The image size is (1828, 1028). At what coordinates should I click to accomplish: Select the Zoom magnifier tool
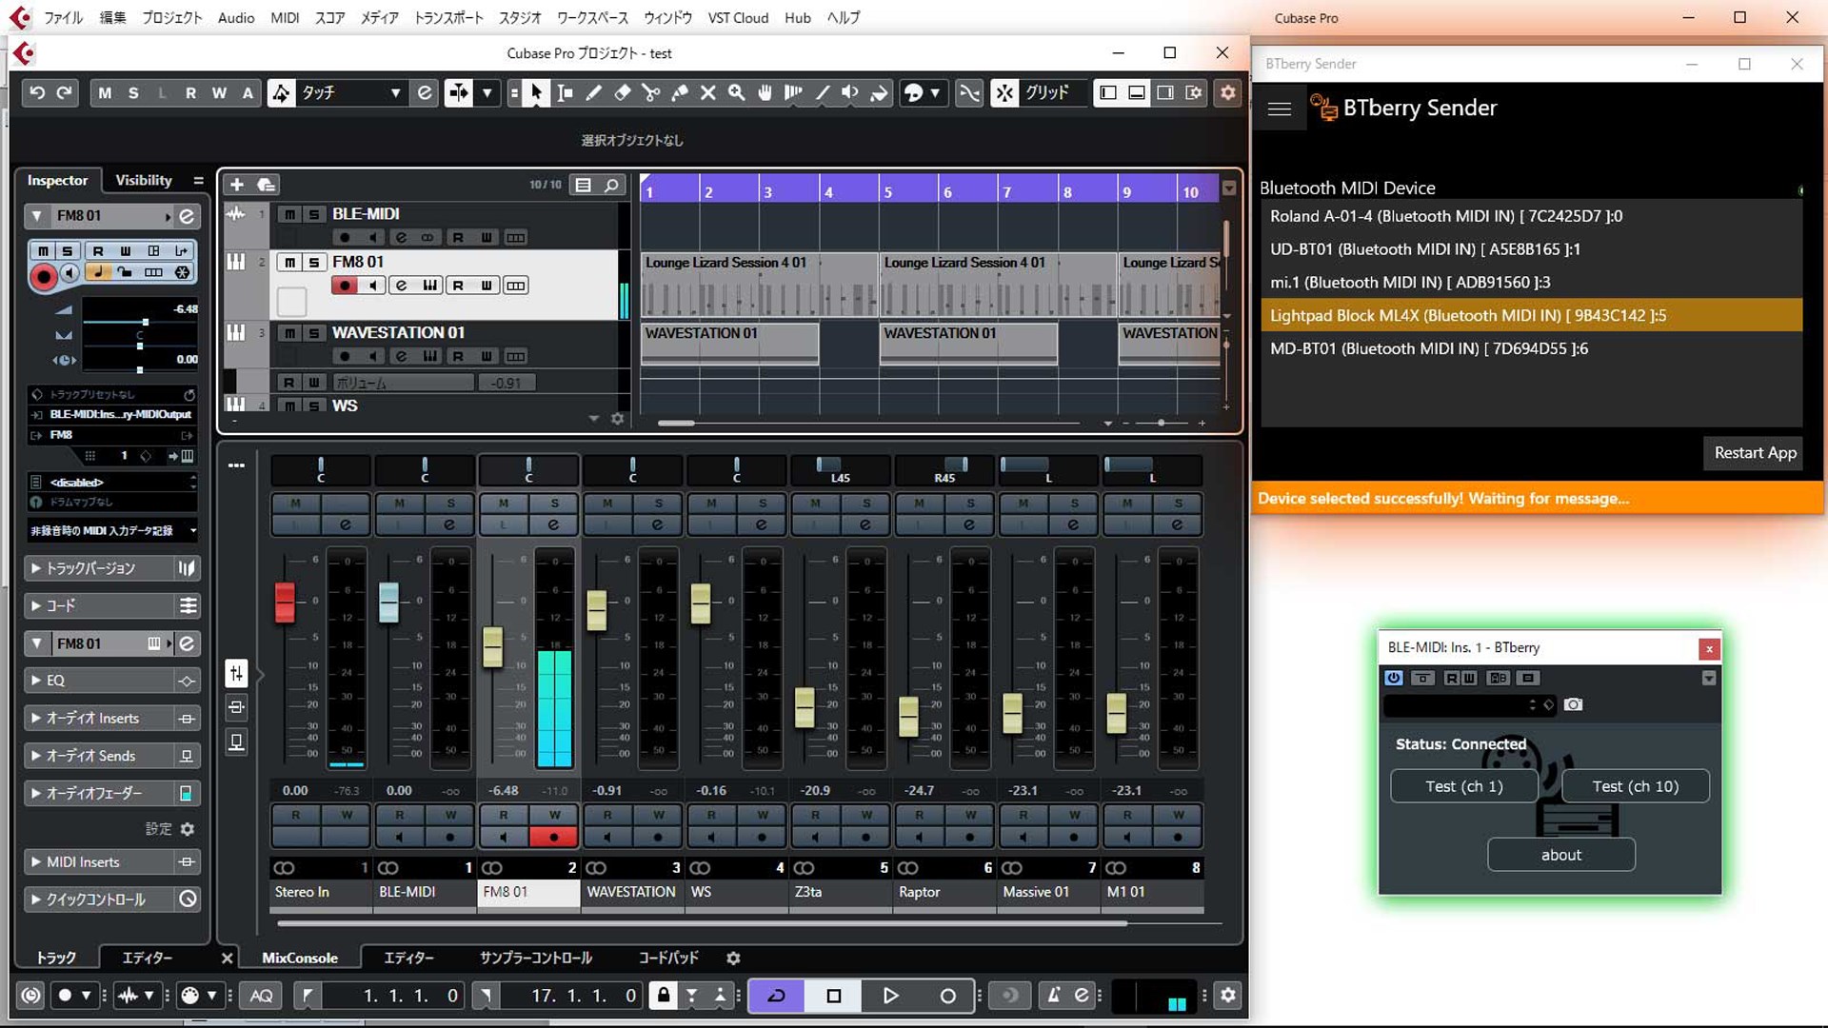[736, 92]
